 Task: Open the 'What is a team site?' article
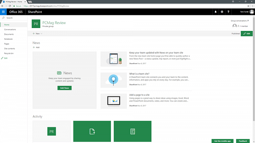(x=139, y=74)
